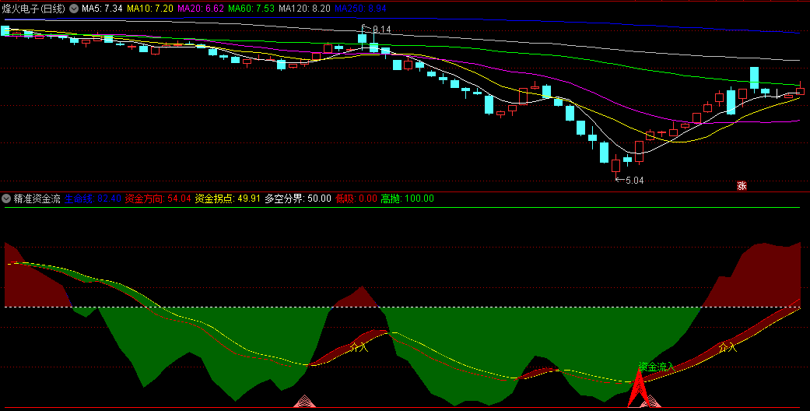This screenshot has height=411, width=810.
Task: Select the MA20: 6.62 label
Action: coord(201,9)
